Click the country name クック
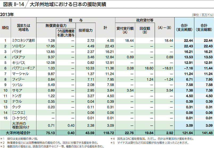The height and width of the screenshot is (148, 214). (x=17, y=107)
